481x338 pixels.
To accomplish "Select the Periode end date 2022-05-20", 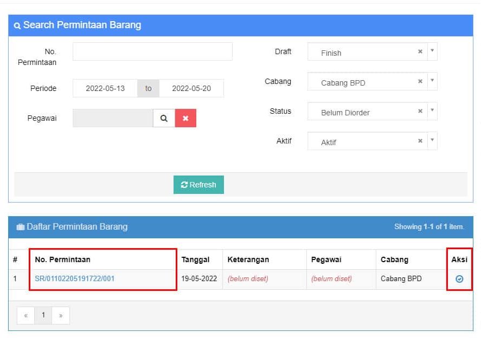I will [x=191, y=88].
